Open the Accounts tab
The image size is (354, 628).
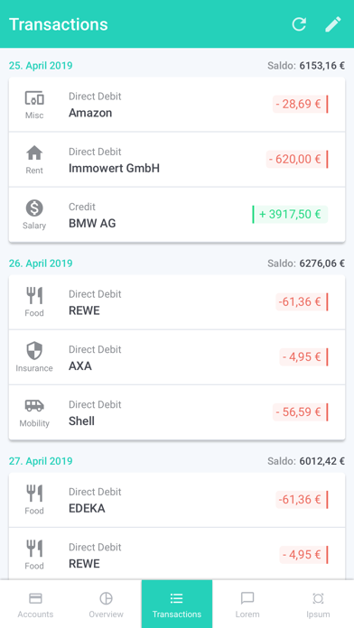point(35,604)
